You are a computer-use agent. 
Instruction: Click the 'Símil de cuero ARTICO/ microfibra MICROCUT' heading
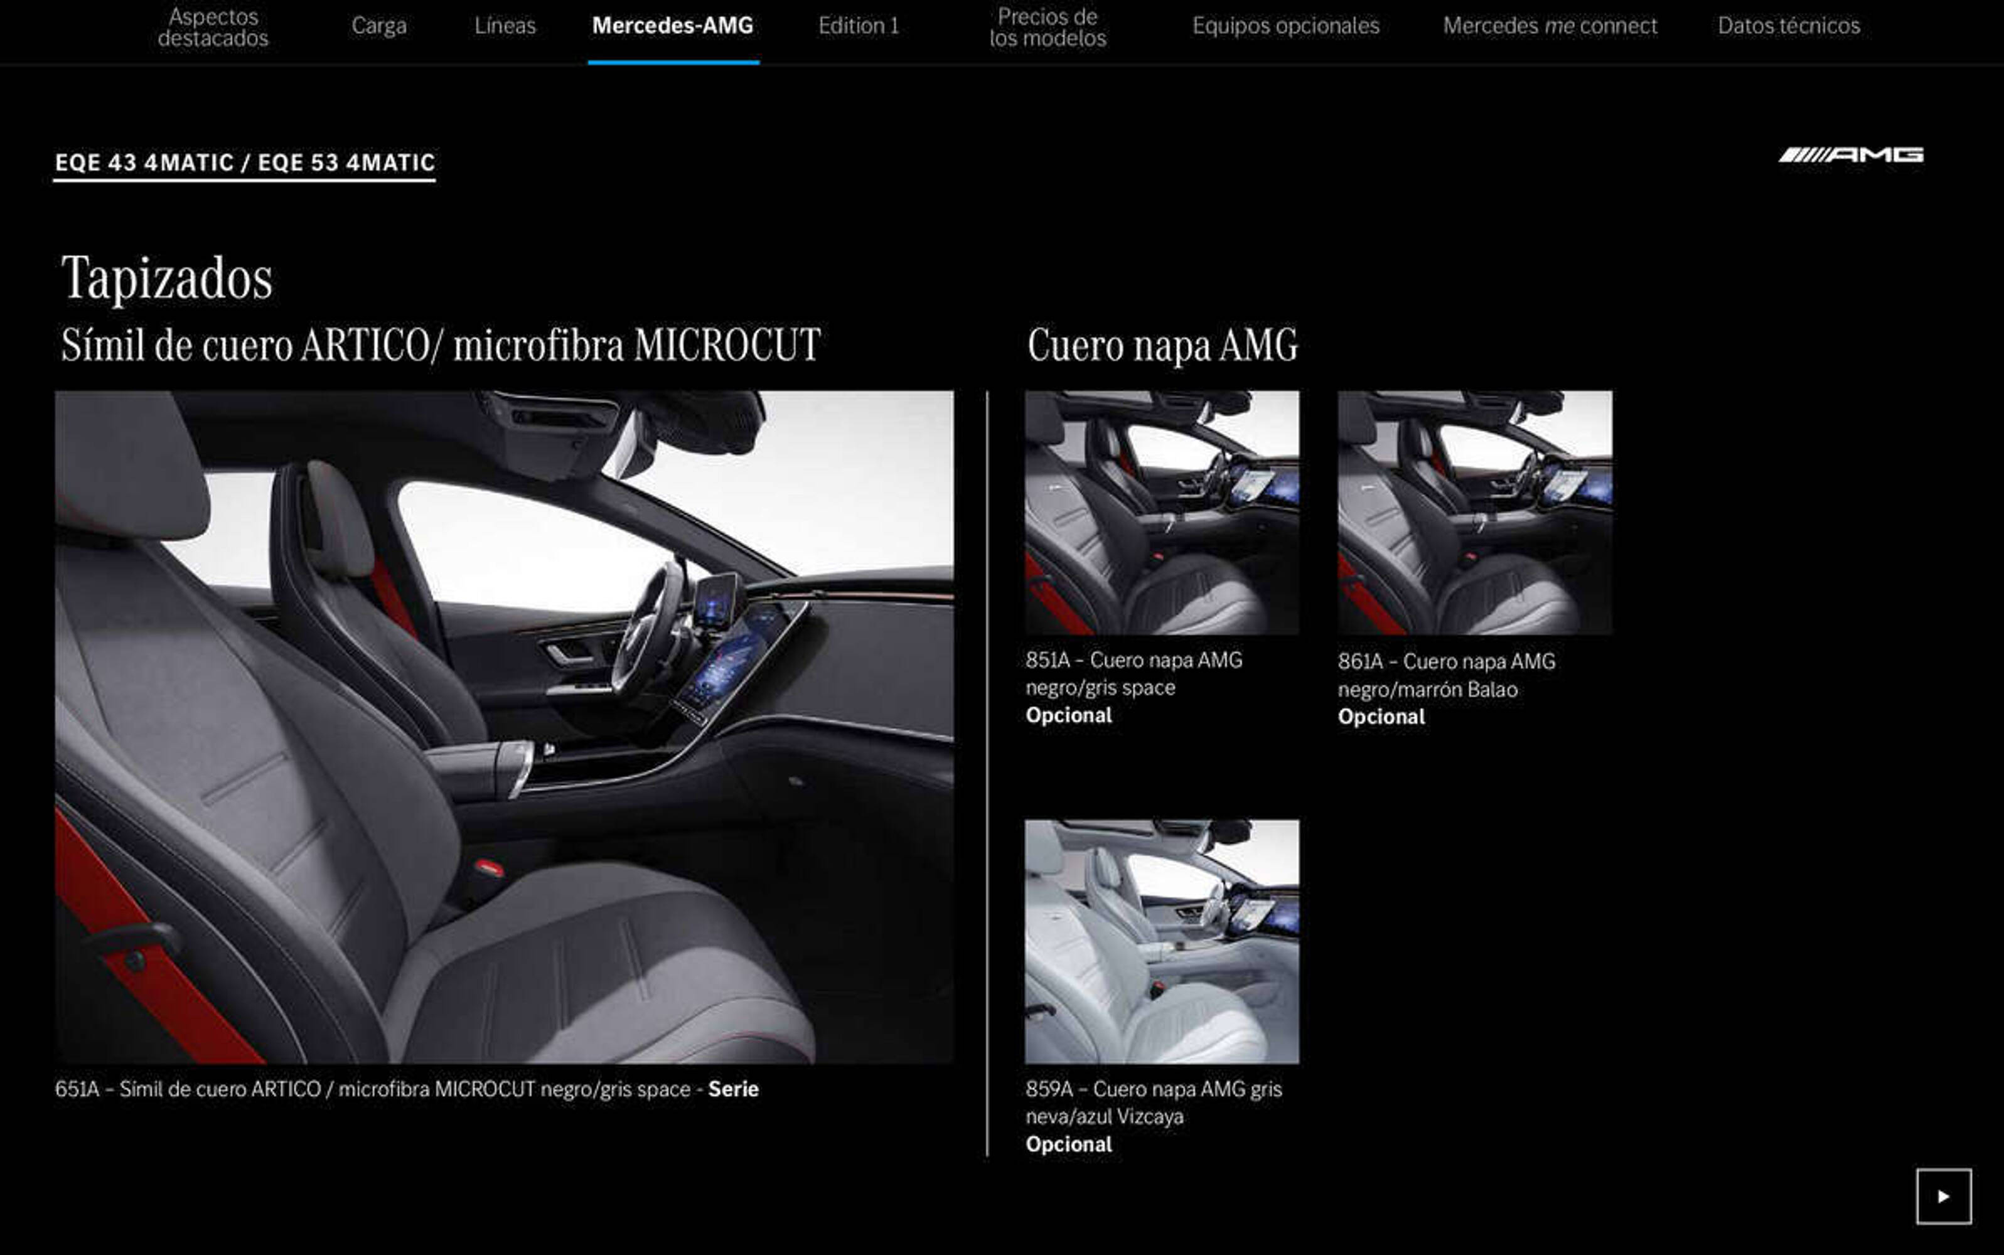[441, 345]
